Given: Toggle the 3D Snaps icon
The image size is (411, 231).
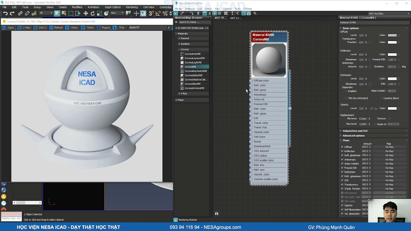Looking at the screenshot, I should [151, 13].
